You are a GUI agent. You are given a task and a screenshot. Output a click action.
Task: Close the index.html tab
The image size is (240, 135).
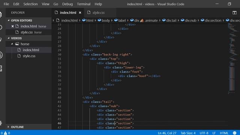(x=80, y=13)
